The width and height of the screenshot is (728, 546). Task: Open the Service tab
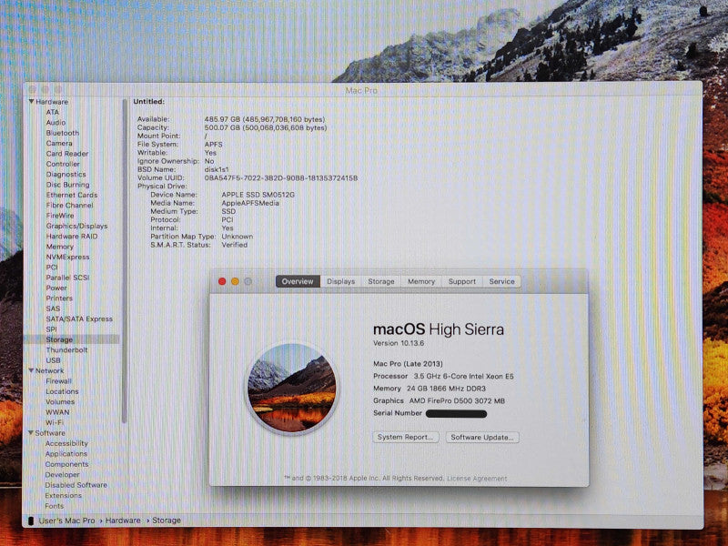[502, 281]
